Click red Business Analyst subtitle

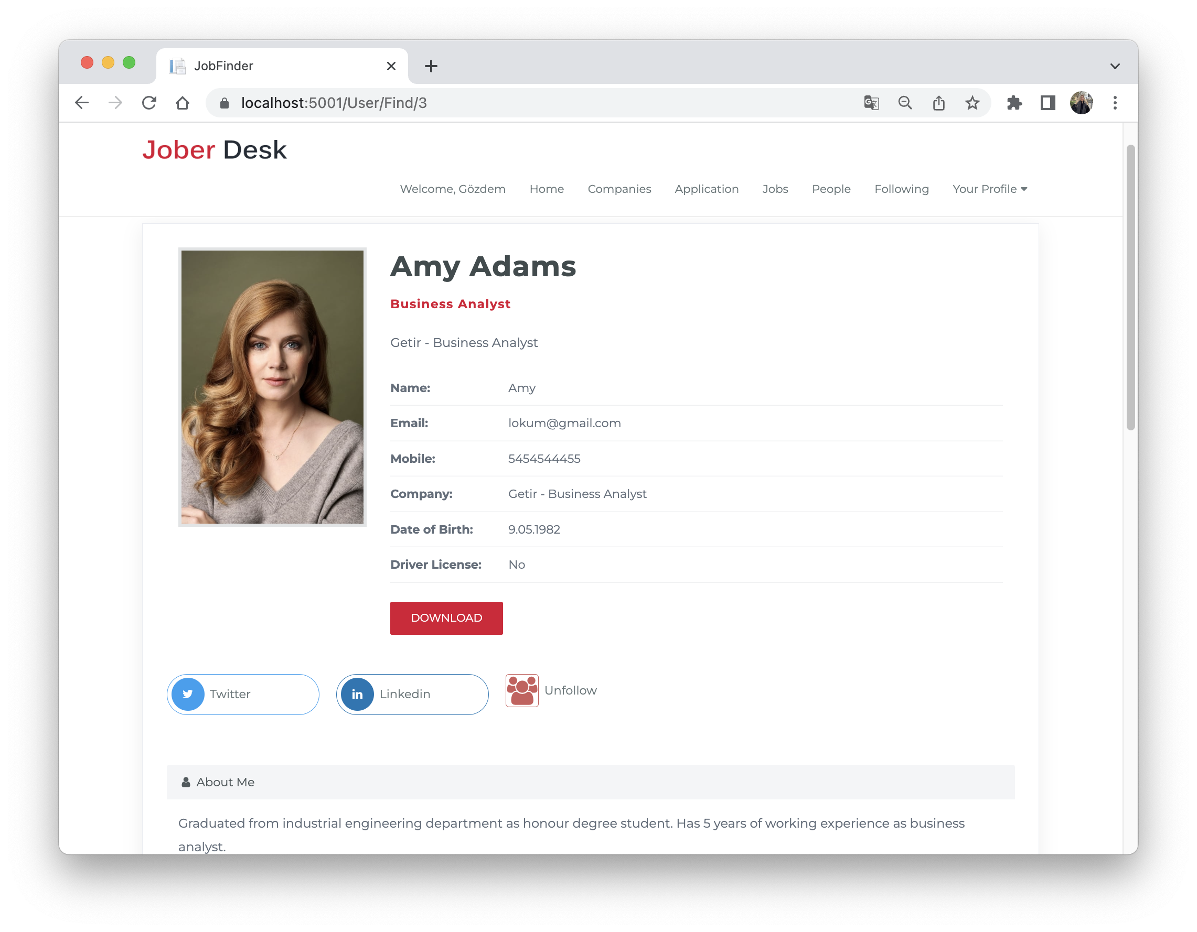pyautogui.click(x=450, y=304)
